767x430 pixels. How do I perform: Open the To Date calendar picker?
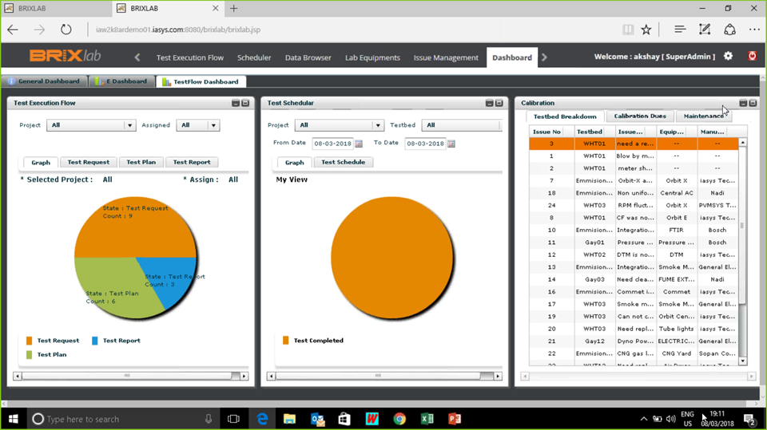pos(451,144)
